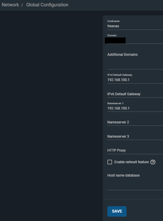Focus the Additional Domains field
This screenshot has width=163, height=221.
pos(135,60)
